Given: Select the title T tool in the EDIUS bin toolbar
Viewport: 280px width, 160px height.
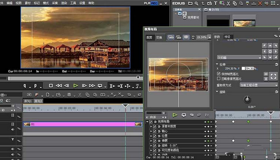Looking at the screenshot, I should (216, 3).
